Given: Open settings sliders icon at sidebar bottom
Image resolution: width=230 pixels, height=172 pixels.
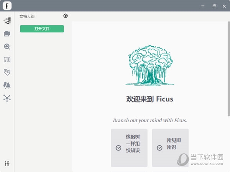Looking at the screenshot, I should tap(7, 163).
